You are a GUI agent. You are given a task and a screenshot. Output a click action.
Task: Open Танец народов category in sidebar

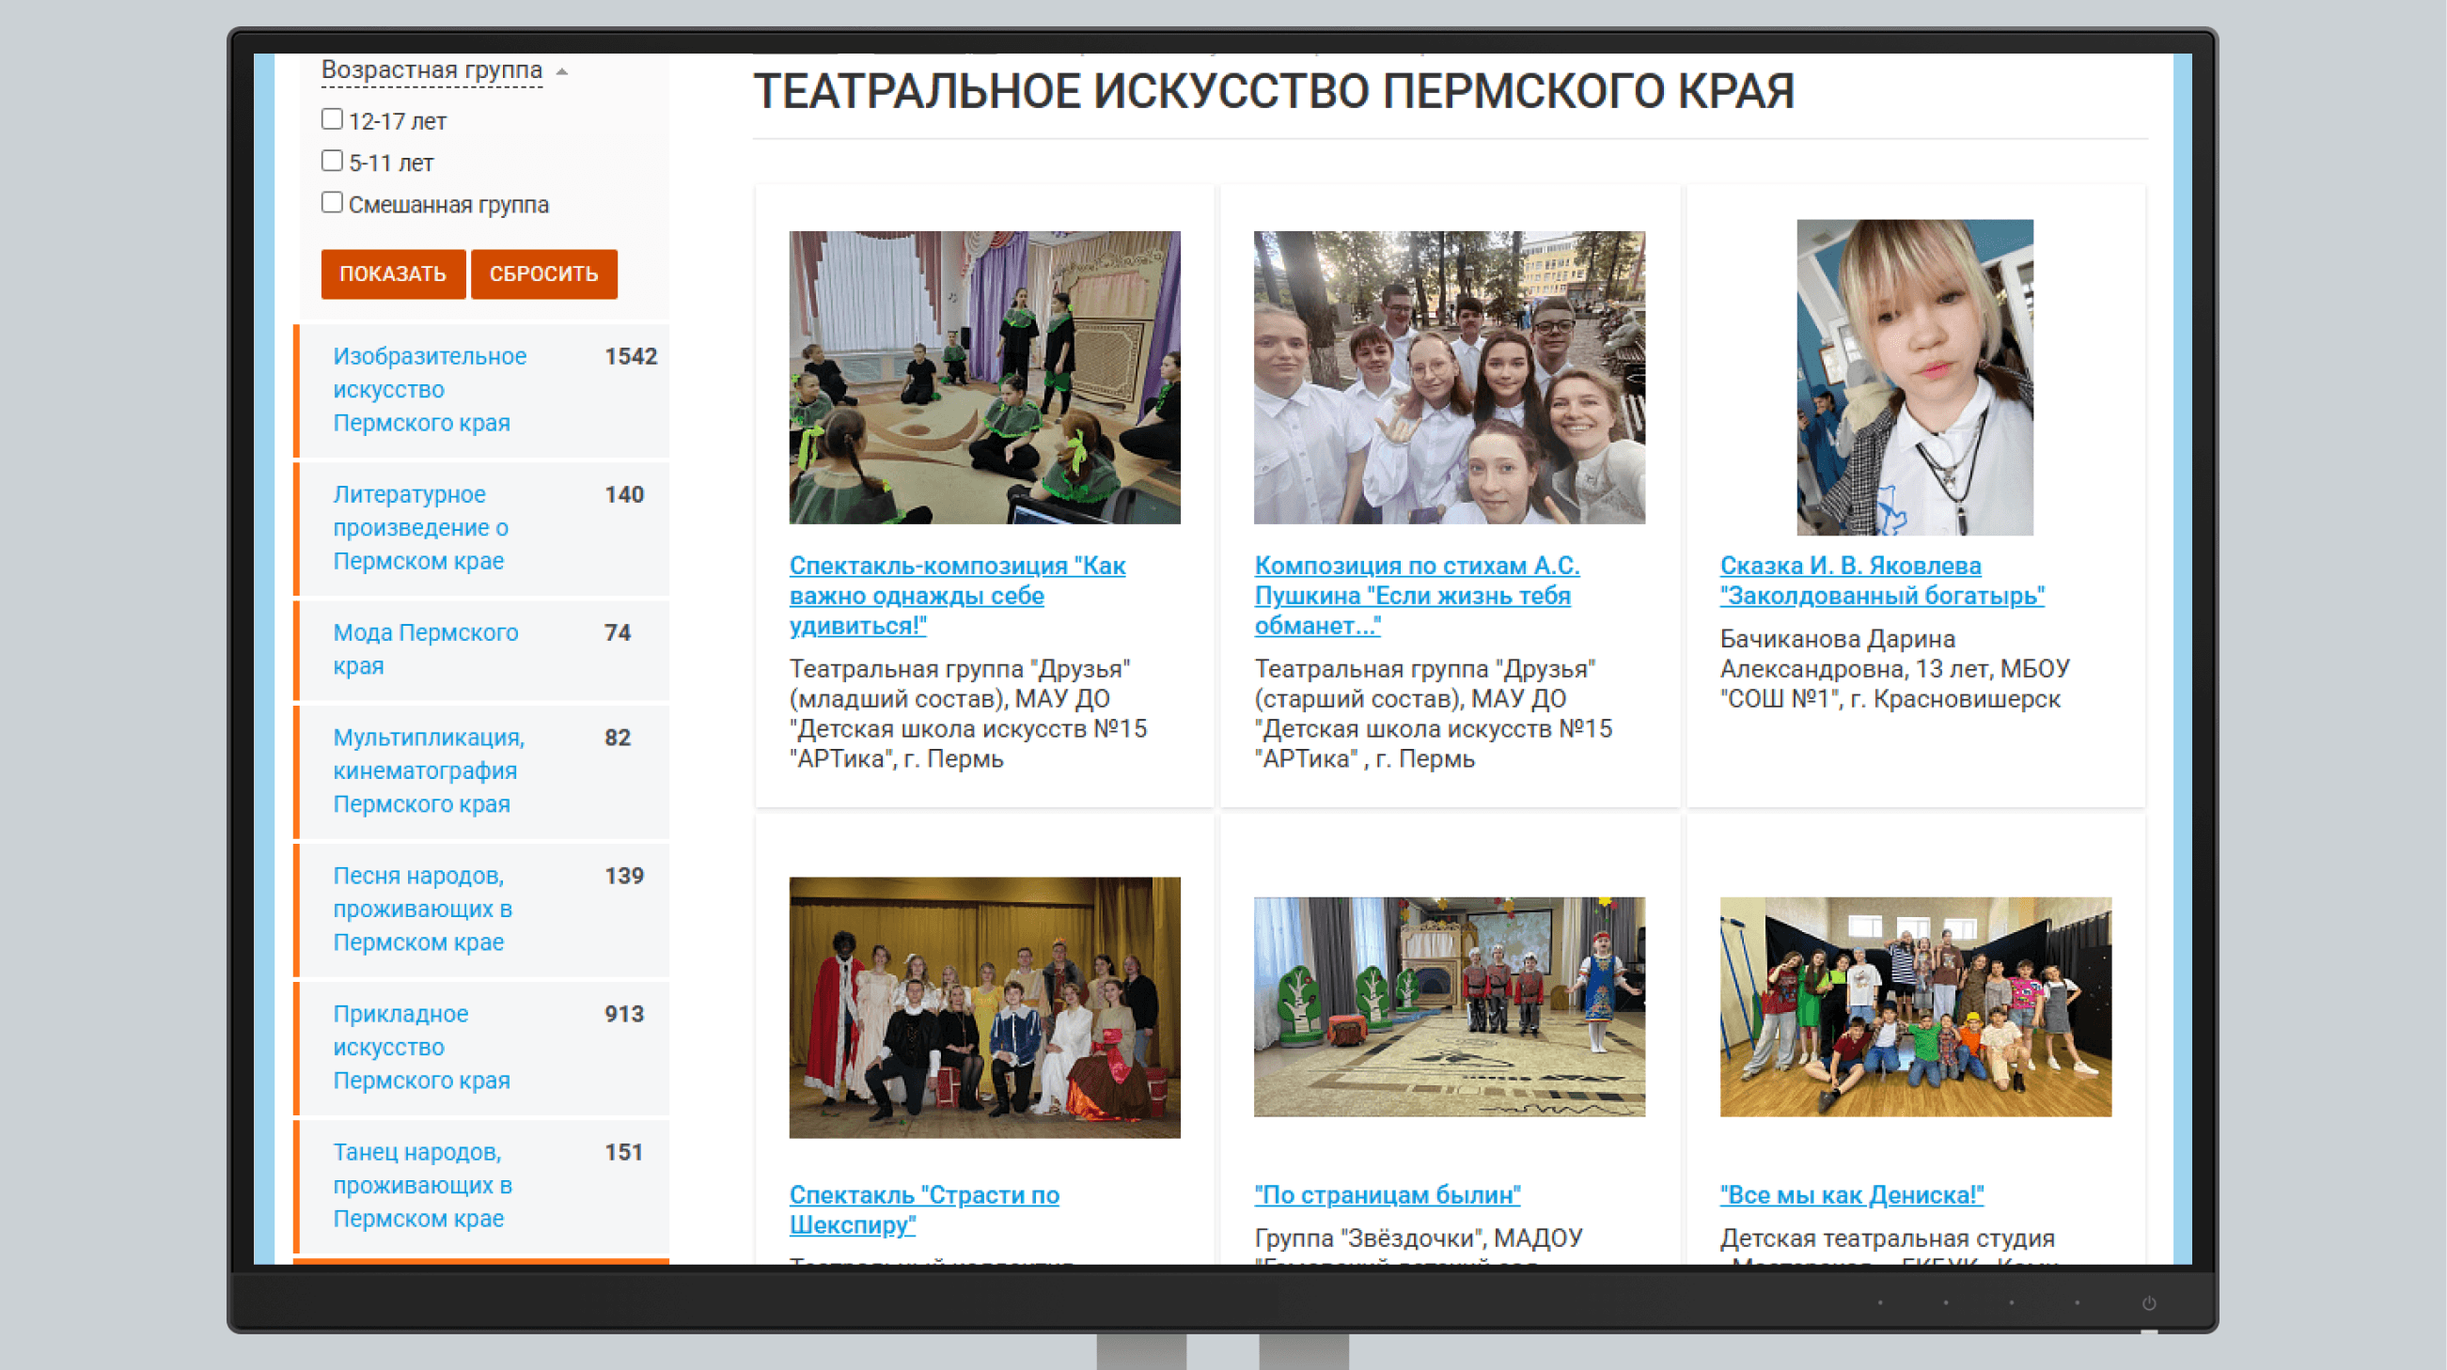423,1185
